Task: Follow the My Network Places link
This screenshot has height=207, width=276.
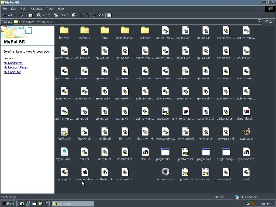Action: click(16, 67)
